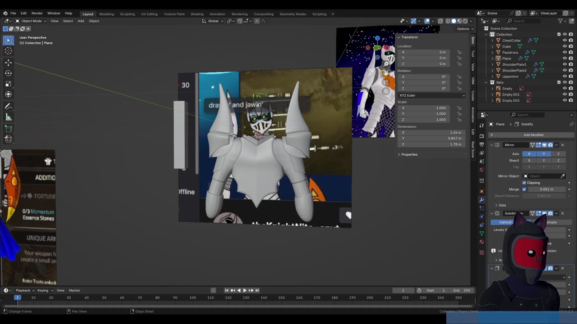Collapse the Mirror modifier panel
The image size is (577, 324).
coord(492,145)
